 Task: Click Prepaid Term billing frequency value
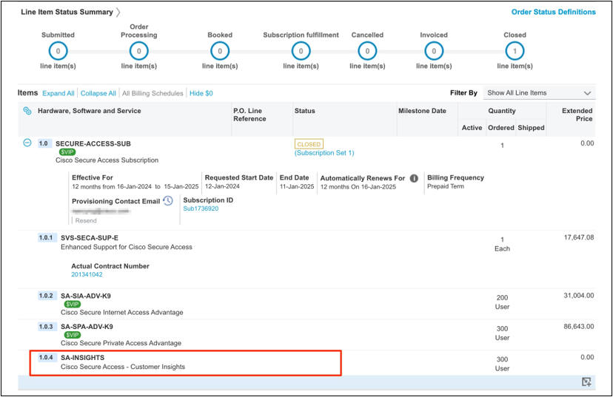[x=446, y=186]
